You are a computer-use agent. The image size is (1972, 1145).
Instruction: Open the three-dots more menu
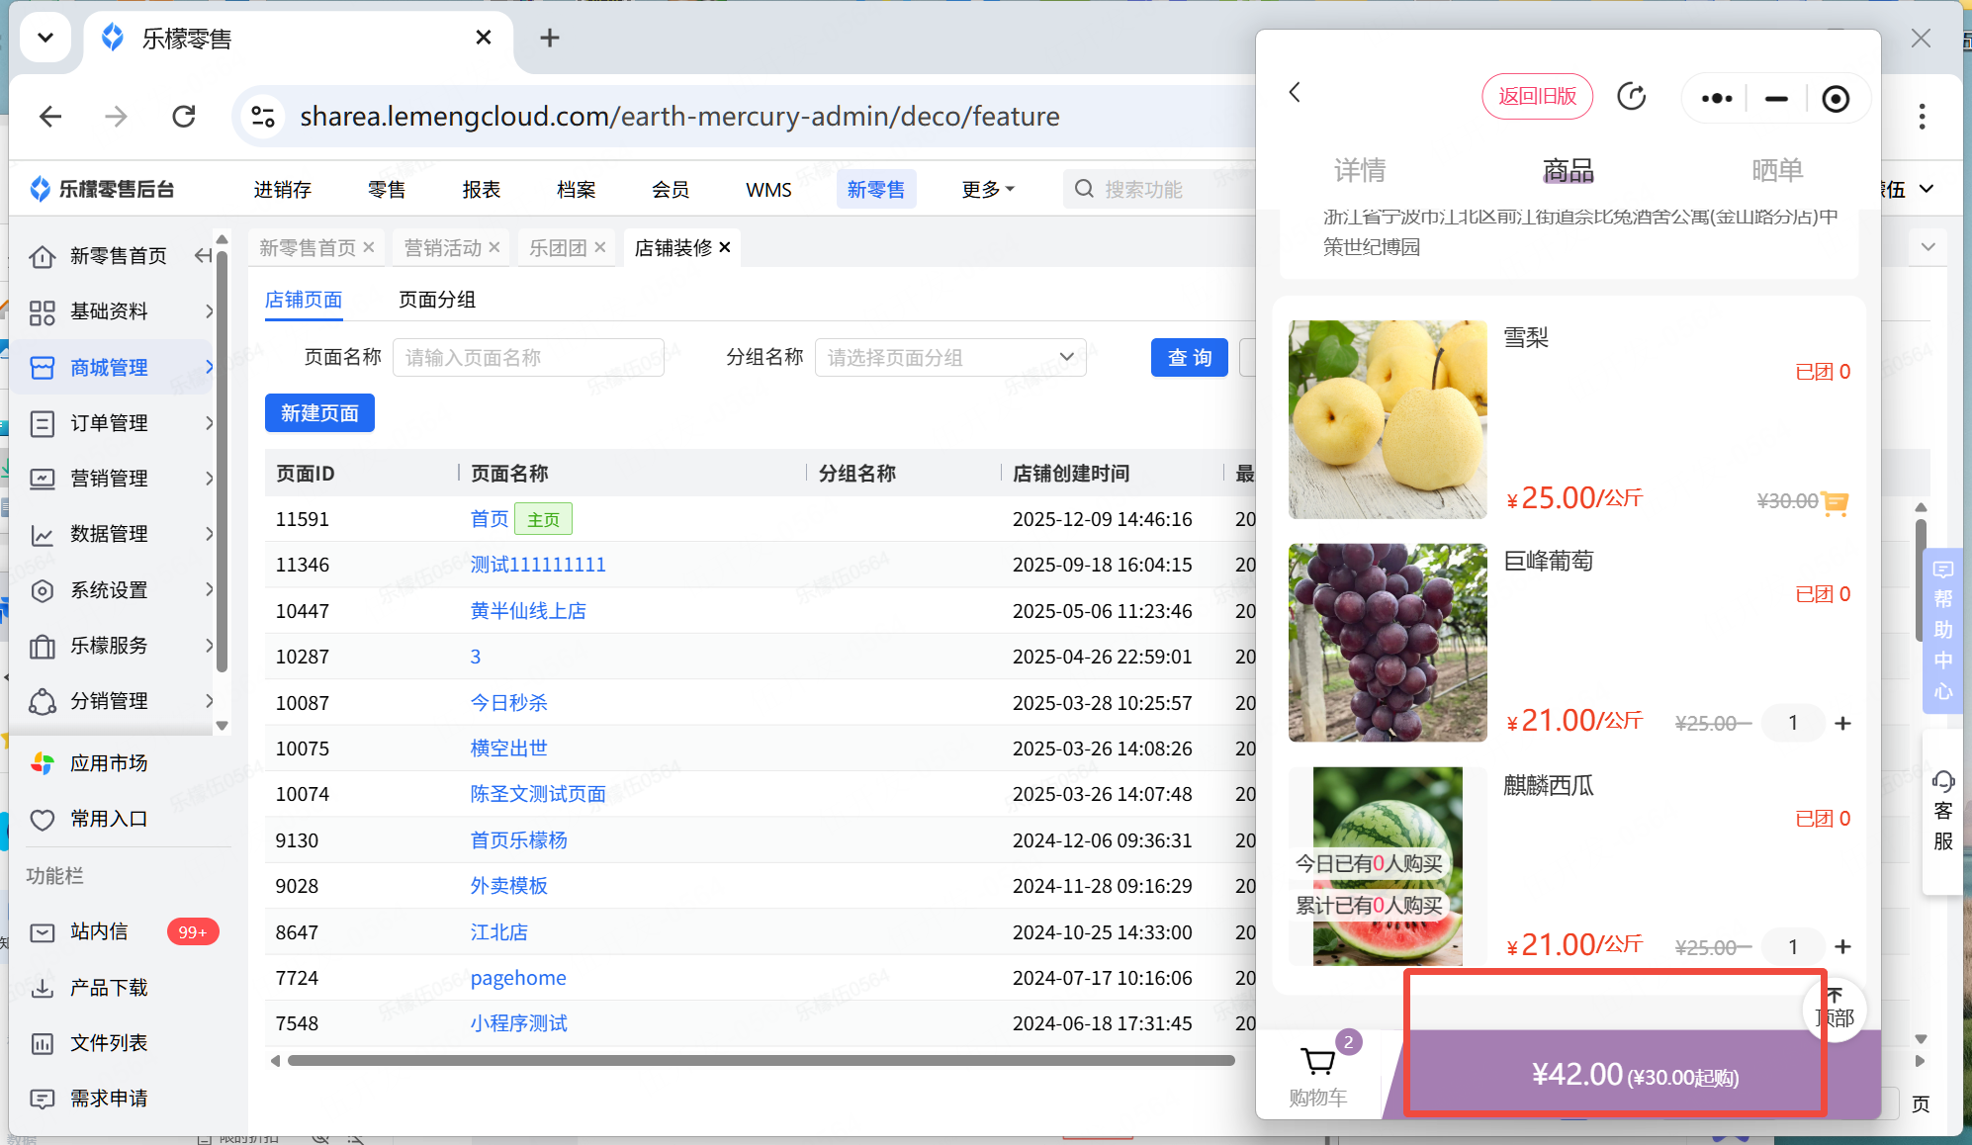(1716, 98)
